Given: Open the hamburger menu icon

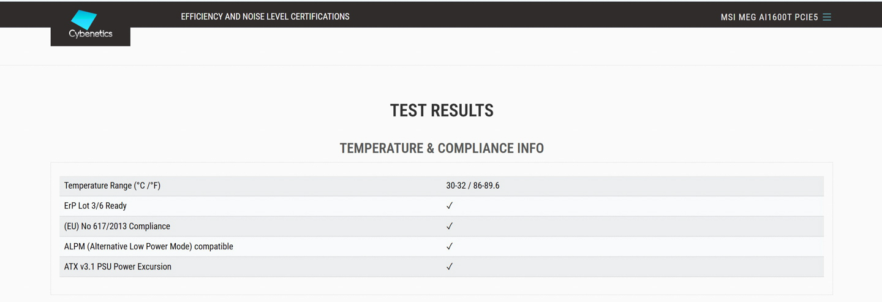Looking at the screenshot, I should pos(827,17).
